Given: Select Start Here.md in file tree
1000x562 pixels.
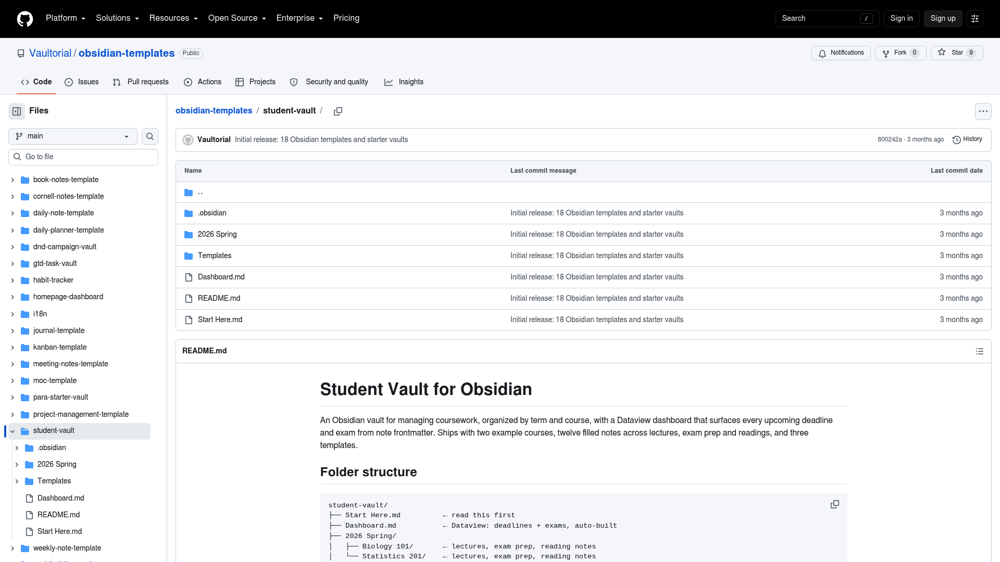Looking at the screenshot, I should [59, 532].
